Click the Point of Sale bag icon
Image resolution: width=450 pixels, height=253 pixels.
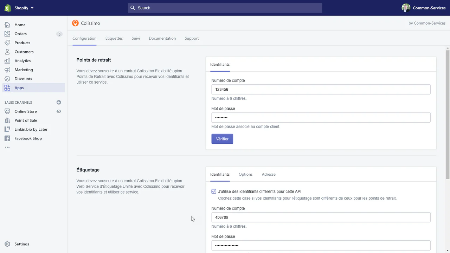click(x=7, y=120)
